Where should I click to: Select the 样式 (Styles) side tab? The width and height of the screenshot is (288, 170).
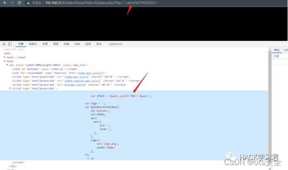[x=277, y=50]
